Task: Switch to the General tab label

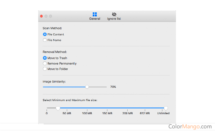Action: (95, 19)
